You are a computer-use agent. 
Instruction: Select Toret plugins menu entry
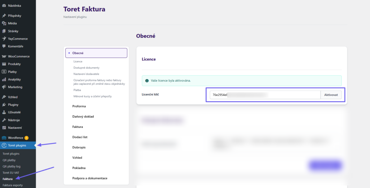18,146
